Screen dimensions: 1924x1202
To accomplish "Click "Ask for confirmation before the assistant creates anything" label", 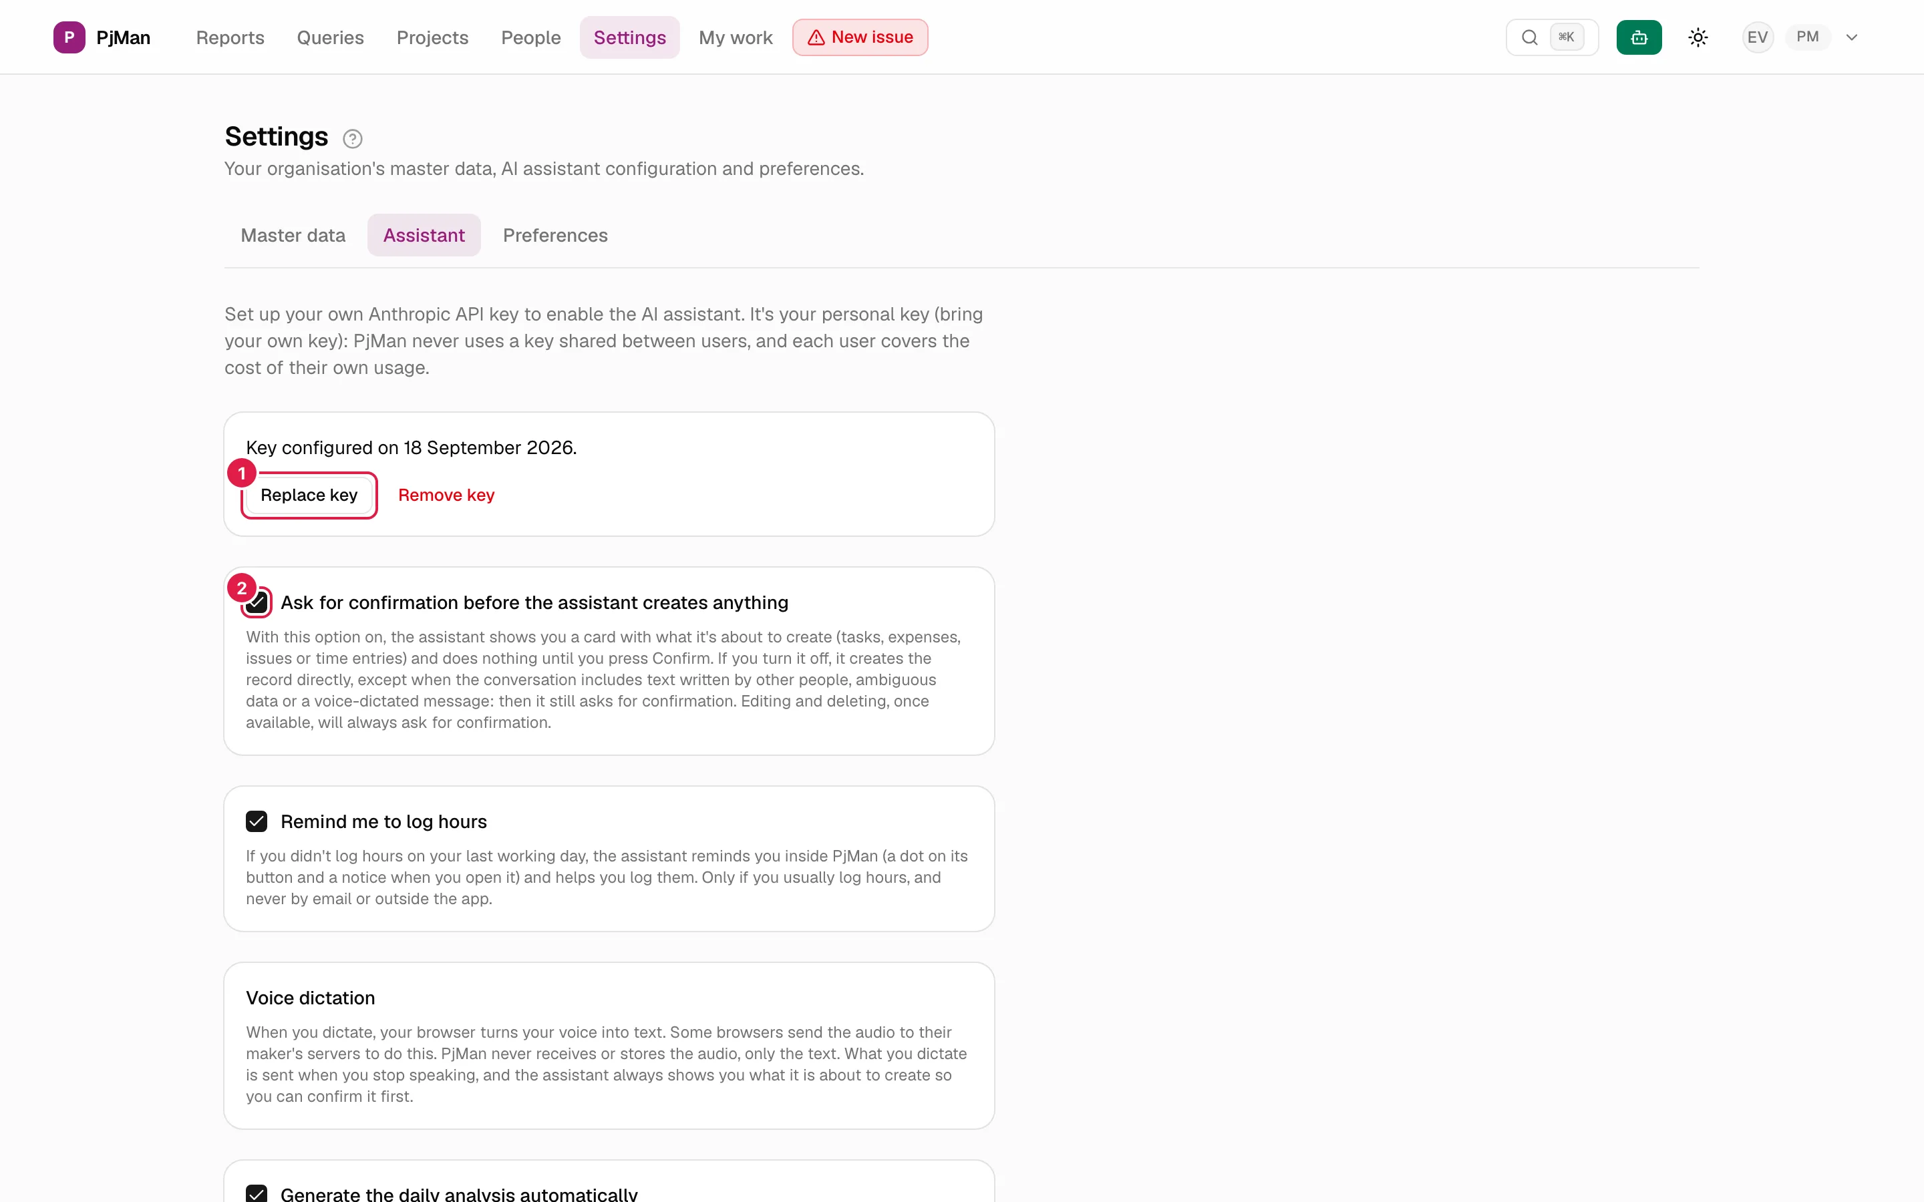I will [534, 602].
